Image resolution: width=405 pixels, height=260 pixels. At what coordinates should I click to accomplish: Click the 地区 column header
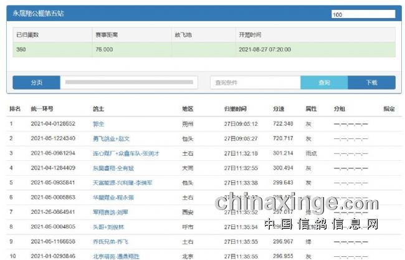pyautogui.click(x=188, y=108)
